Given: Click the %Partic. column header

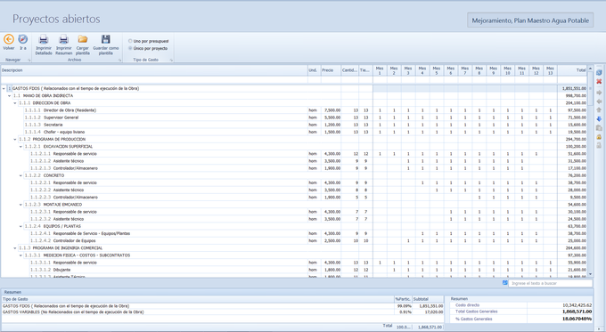Looking at the screenshot, I should tap(403, 299).
